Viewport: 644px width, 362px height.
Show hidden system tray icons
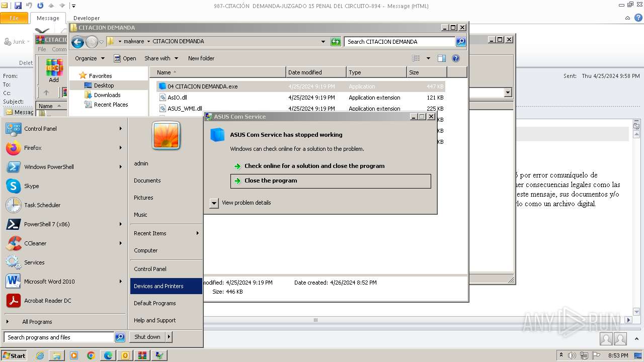(561, 355)
